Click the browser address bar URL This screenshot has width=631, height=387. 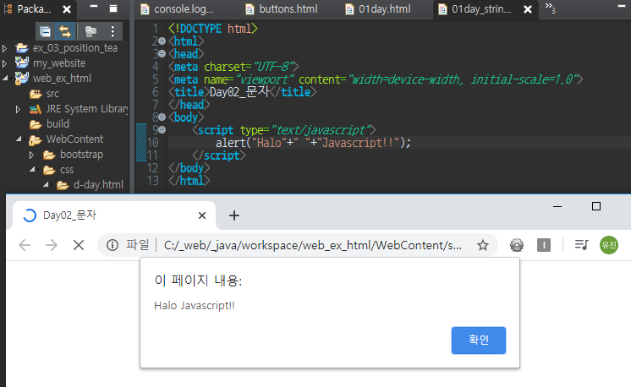point(313,245)
